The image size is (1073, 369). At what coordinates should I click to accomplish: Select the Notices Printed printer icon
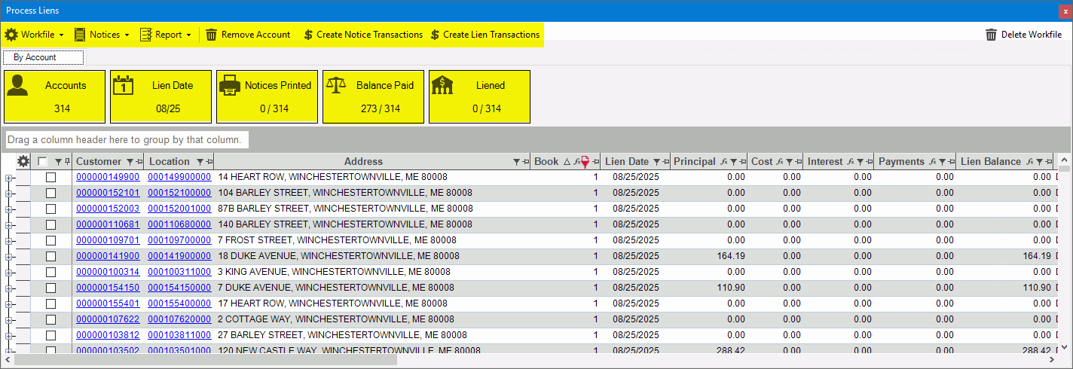[230, 86]
